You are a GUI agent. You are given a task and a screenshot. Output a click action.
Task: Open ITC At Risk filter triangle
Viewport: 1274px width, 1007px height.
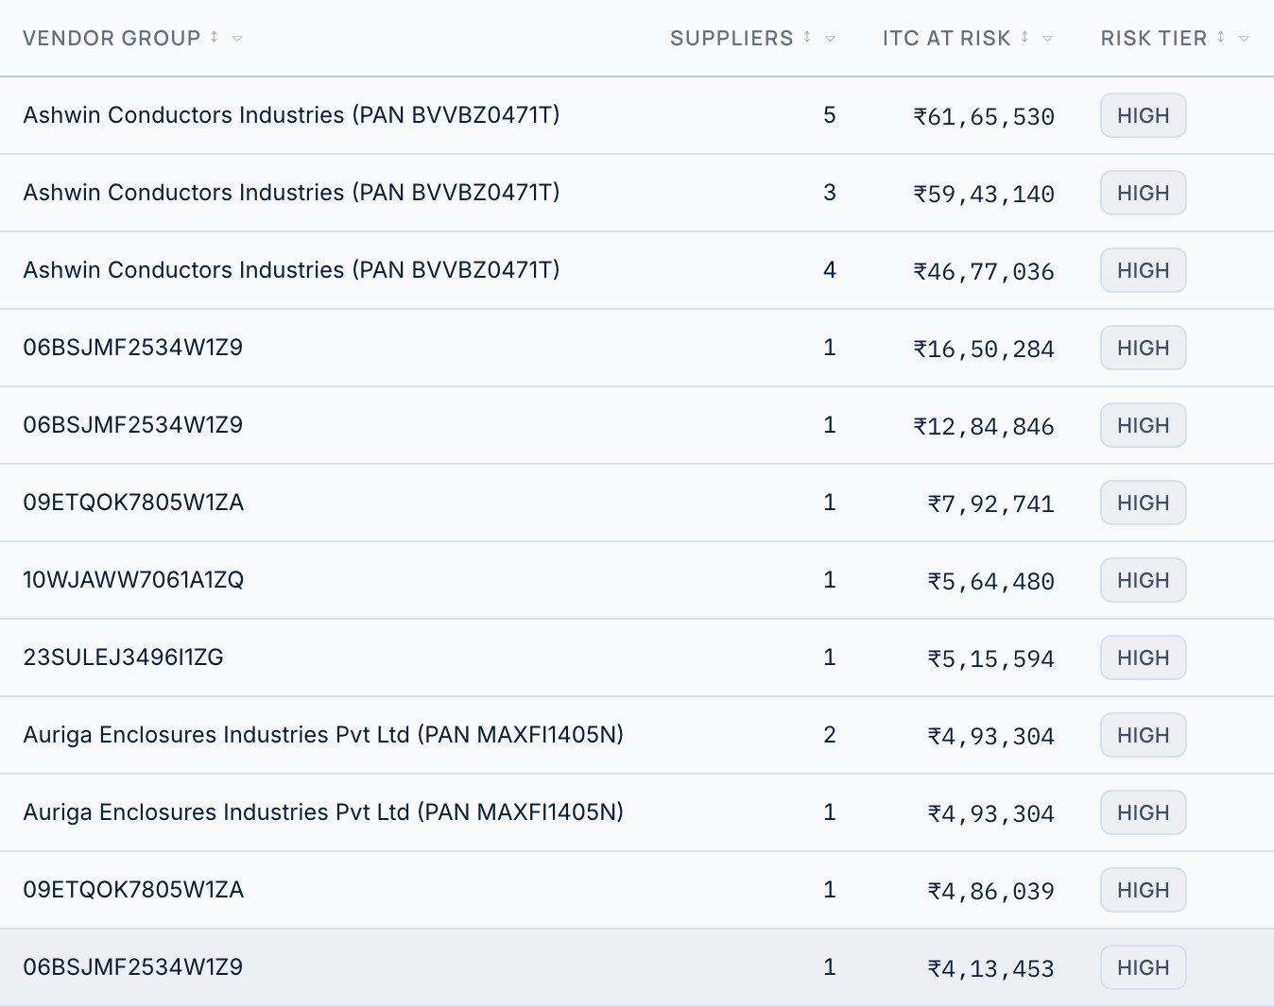[x=1047, y=39]
